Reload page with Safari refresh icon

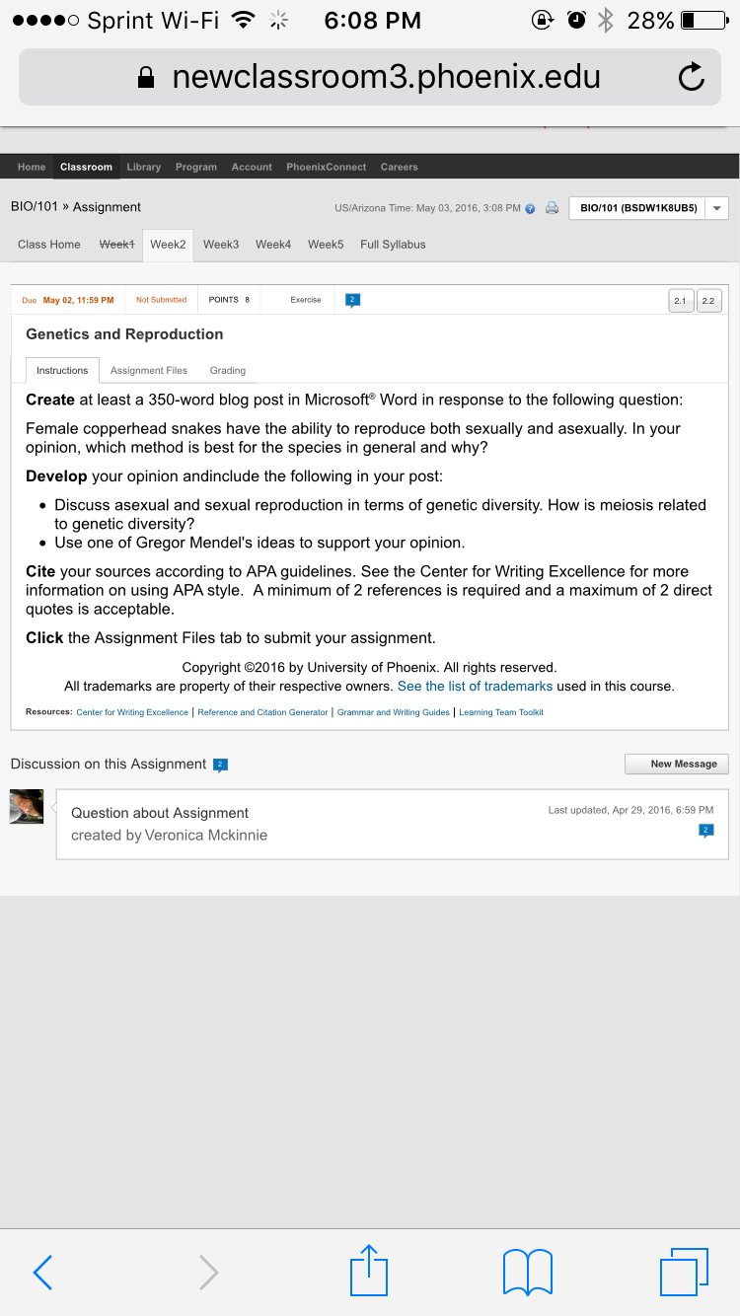pos(692,77)
